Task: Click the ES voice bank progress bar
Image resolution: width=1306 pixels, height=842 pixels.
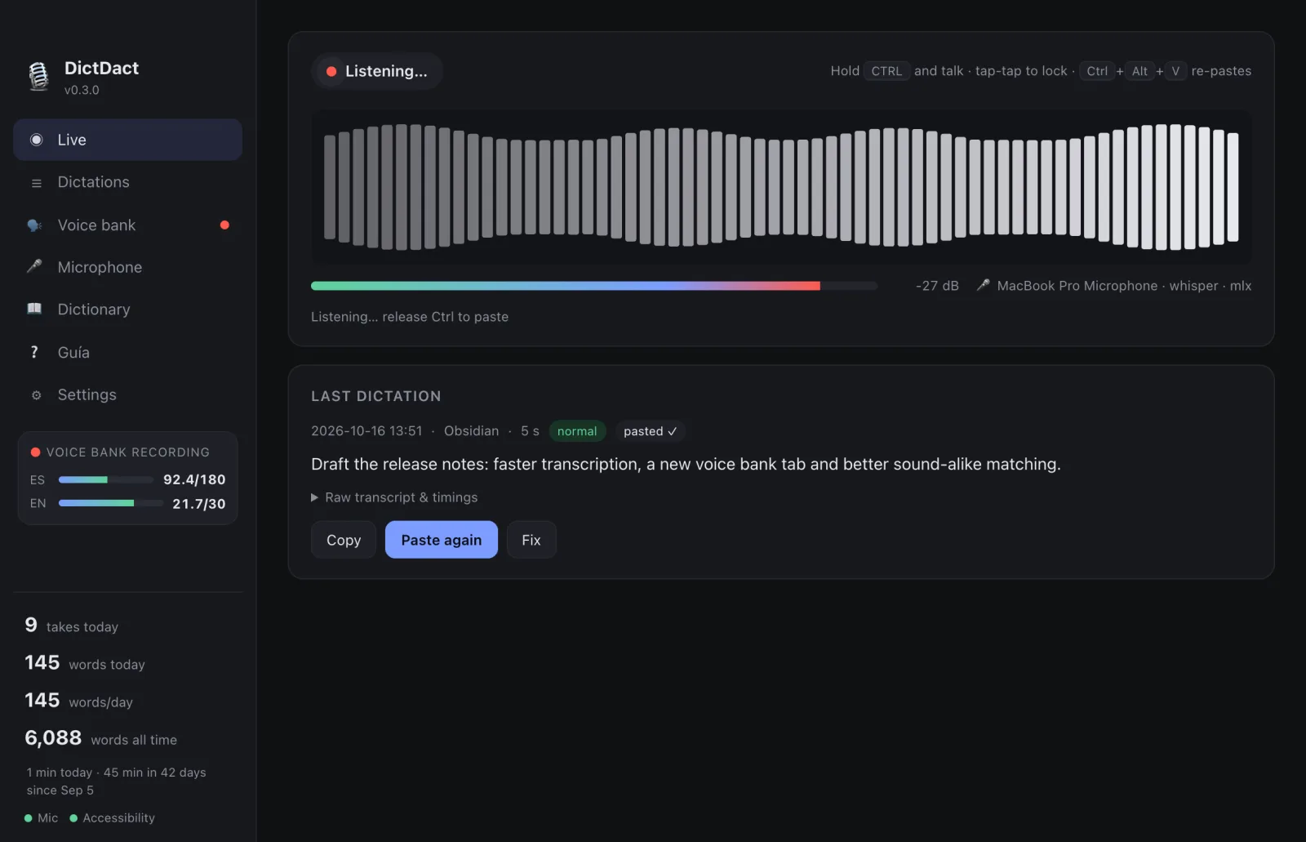Action: tap(106, 479)
